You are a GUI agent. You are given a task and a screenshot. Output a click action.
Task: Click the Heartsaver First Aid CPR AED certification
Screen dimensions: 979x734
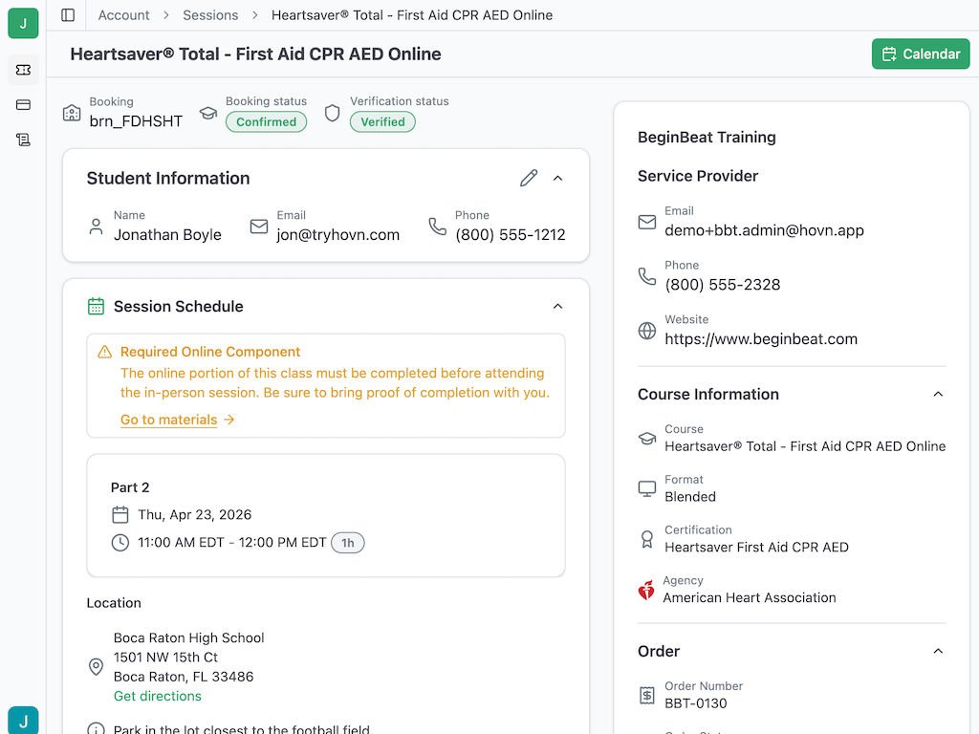(x=756, y=548)
